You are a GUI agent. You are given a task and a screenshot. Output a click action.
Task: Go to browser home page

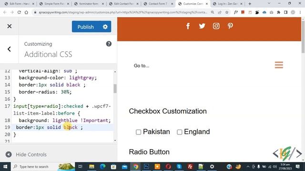[x=26, y=12]
